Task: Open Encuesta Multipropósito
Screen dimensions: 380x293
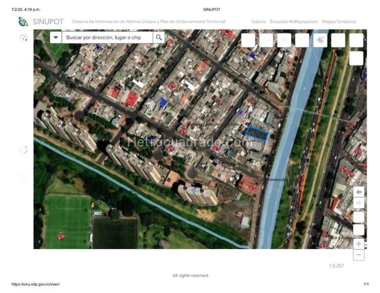Action: [x=294, y=21]
